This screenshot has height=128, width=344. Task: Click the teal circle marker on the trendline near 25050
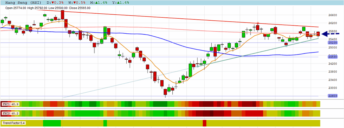pyautogui.click(x=286, y=46)
